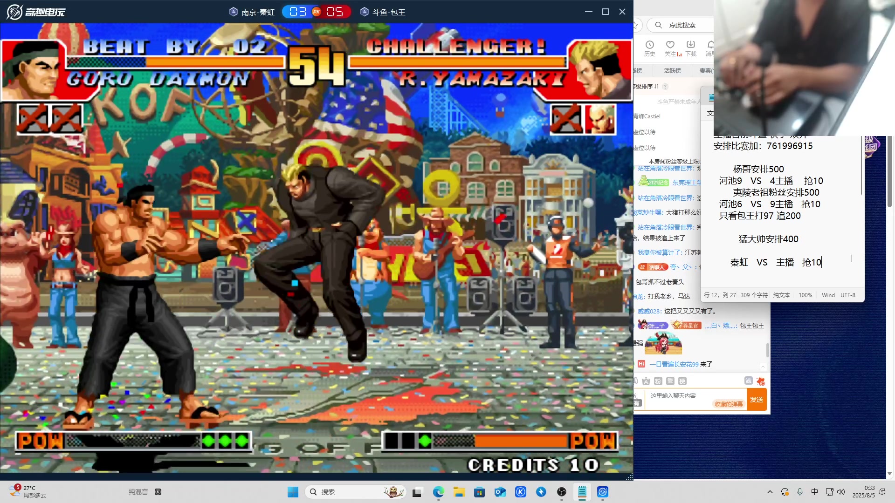Click the 粉 fan badge icon

tap(658, 381)
